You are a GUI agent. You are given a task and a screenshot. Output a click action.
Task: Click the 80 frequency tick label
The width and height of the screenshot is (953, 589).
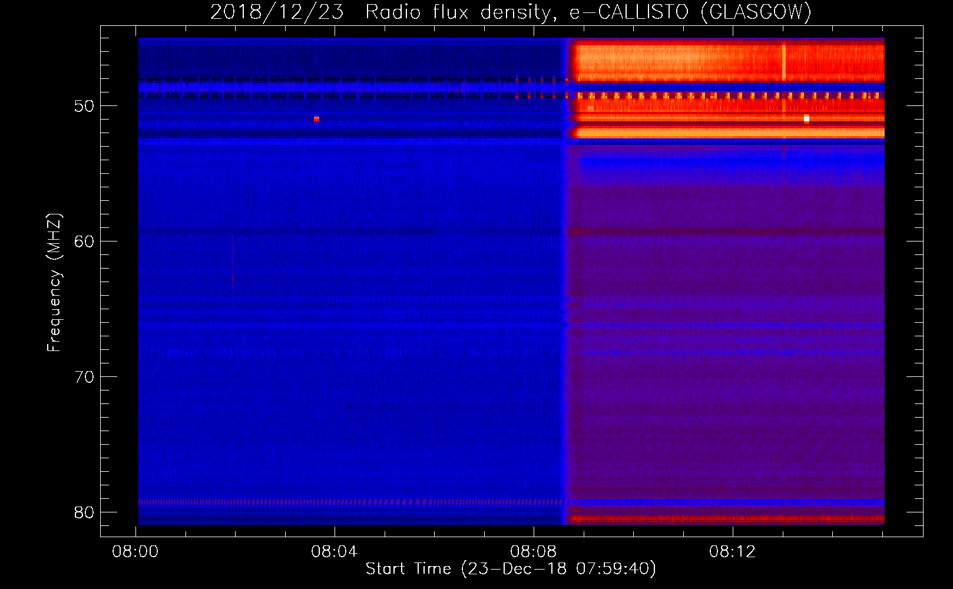point(84,512)
